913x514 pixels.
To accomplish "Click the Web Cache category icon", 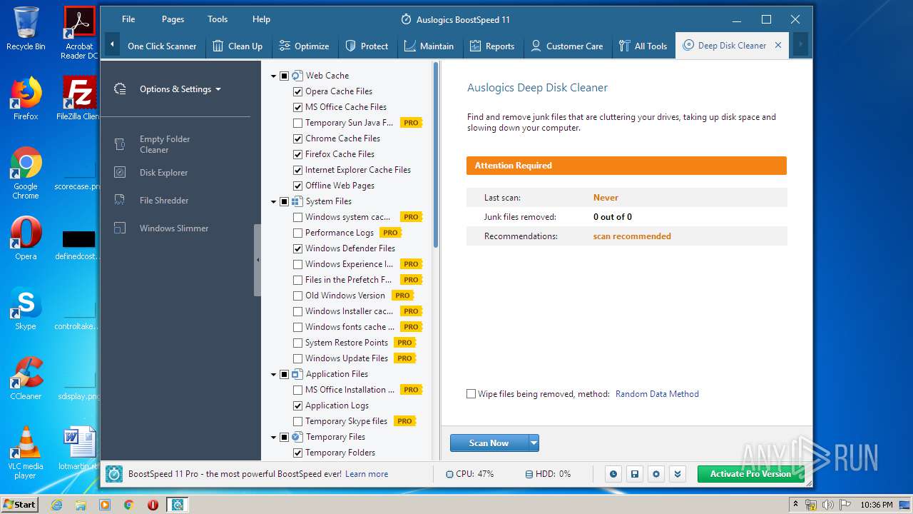I will click(297, 76).
